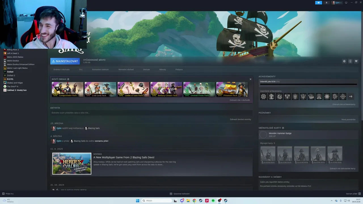Open Conquistador Pack DLC thumbnail

pyautogui.click(x=67, y=90)
